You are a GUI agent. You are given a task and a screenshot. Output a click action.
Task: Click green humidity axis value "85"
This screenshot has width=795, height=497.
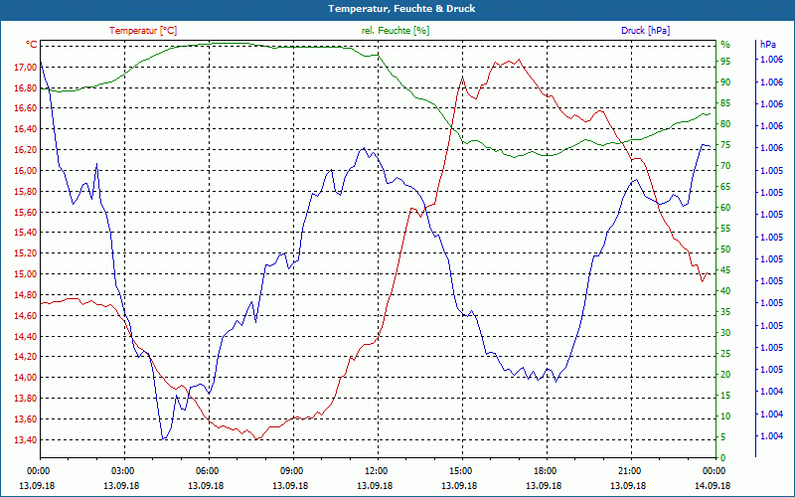coord(725,103)
